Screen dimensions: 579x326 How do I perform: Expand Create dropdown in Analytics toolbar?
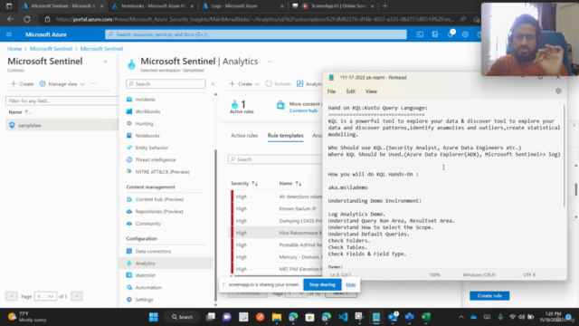pos(244,84)
